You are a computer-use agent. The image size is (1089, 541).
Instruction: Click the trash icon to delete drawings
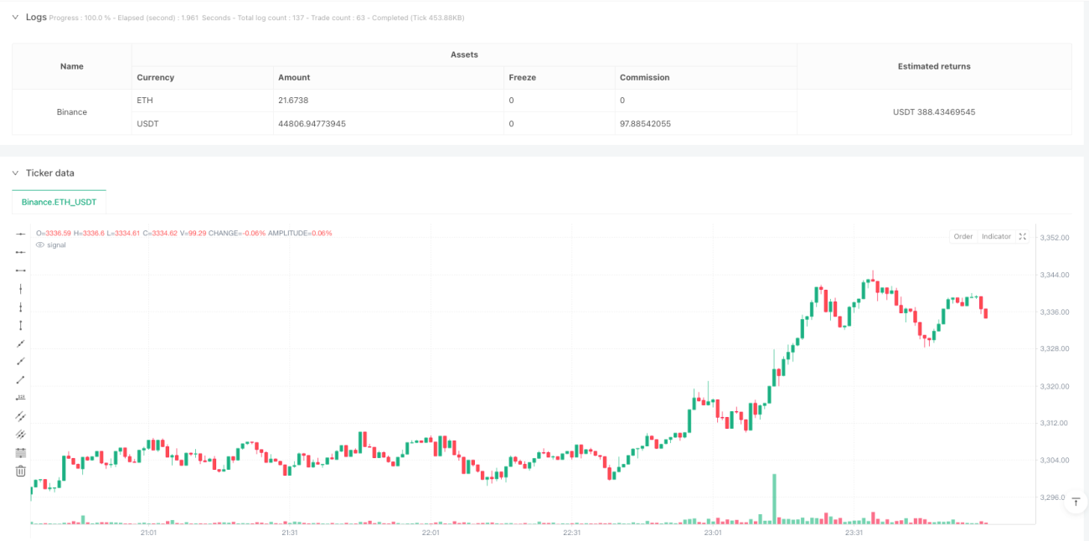pos(21,471)
